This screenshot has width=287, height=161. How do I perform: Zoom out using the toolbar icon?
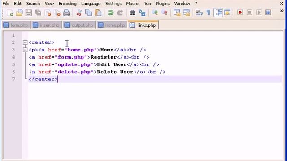click(x=165, y=13)
